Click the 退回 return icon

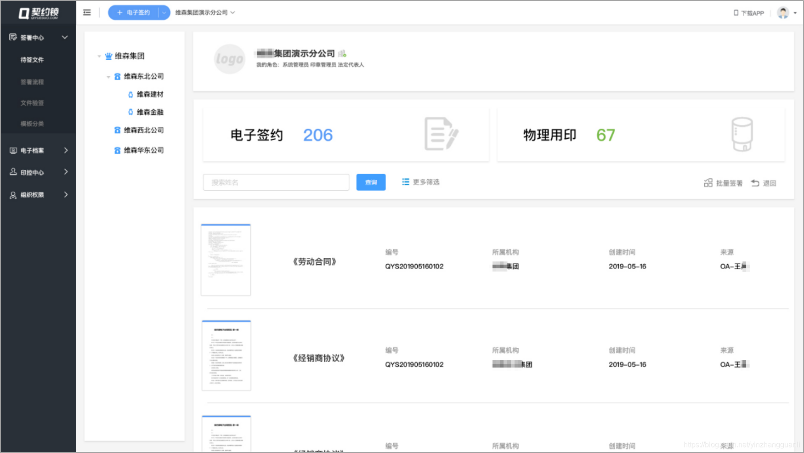[x=754, y=182]
